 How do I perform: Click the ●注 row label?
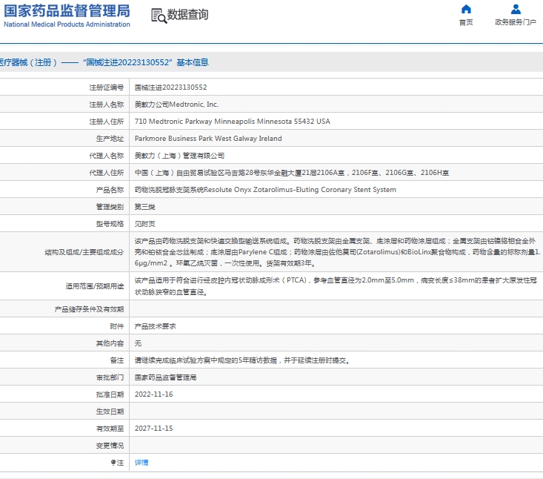point(117,463)
